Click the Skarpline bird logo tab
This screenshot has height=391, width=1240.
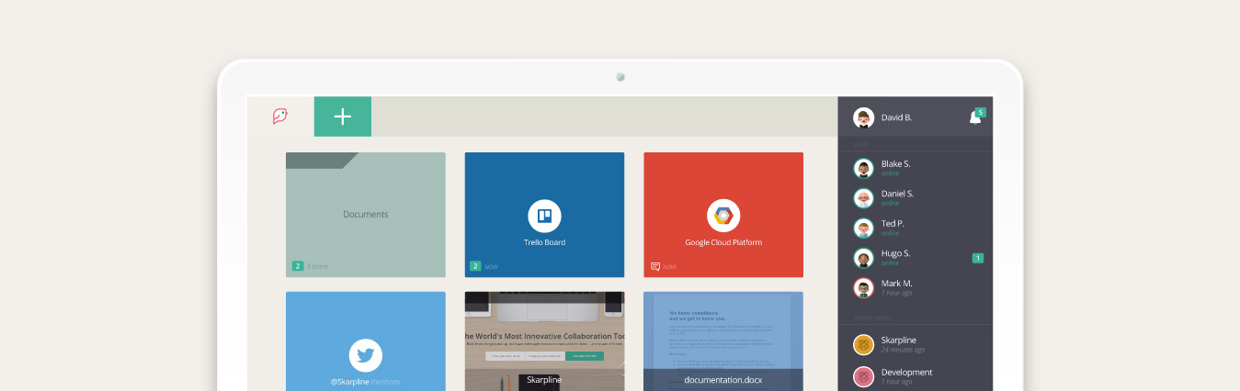click(x=280, y=117)
